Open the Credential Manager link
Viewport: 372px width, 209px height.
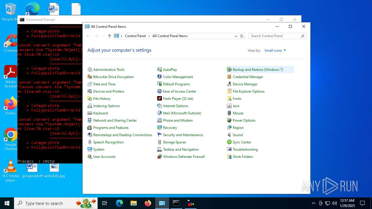(248, 77)
